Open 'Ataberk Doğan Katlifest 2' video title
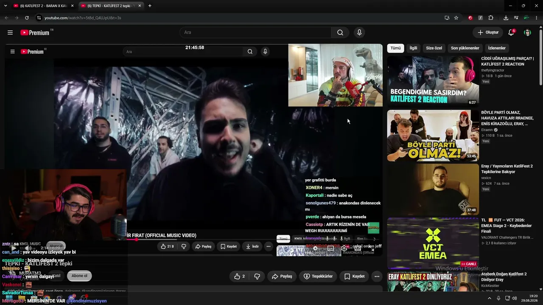543x305 pixels. pyautogui.click(x=504, y=277)
